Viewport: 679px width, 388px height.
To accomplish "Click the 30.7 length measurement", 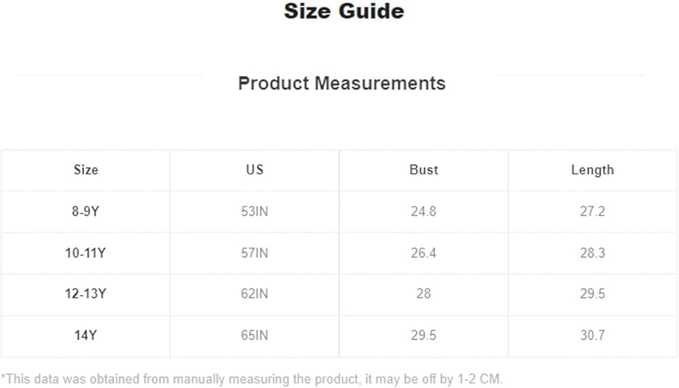I will point(592,336).
